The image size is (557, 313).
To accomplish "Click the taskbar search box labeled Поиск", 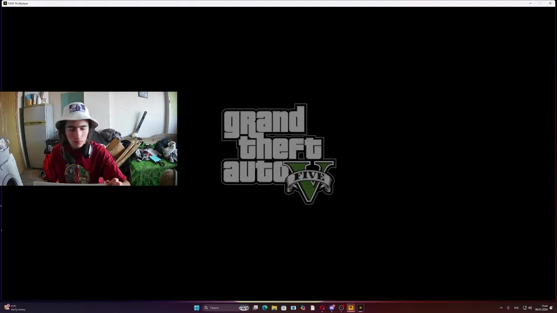I will coord(226,308).
